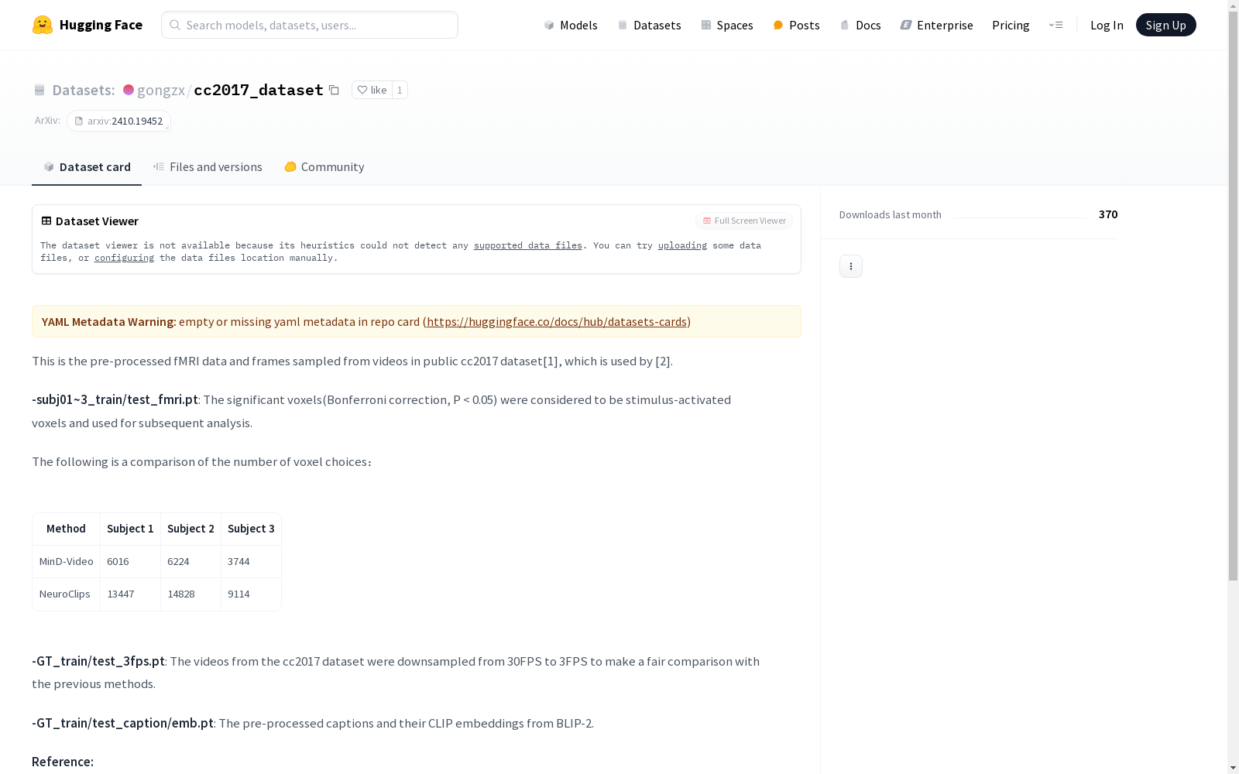Screen dimensions: 1239x774
Task: Open Docs navigation item
Action: coord(860,25)
